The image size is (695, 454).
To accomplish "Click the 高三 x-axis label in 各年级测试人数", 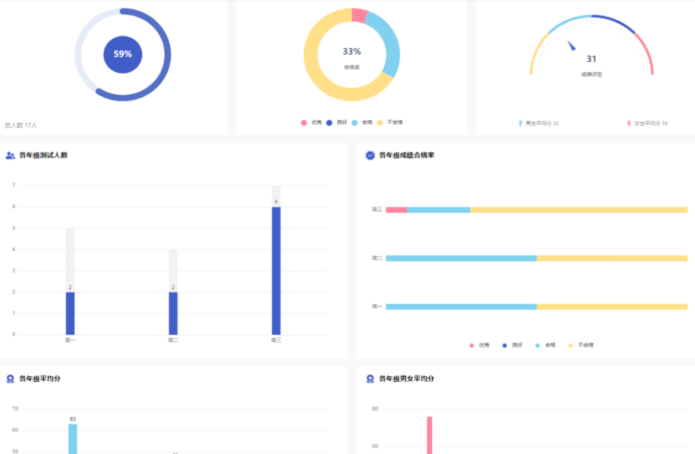I will coord(276,340).
